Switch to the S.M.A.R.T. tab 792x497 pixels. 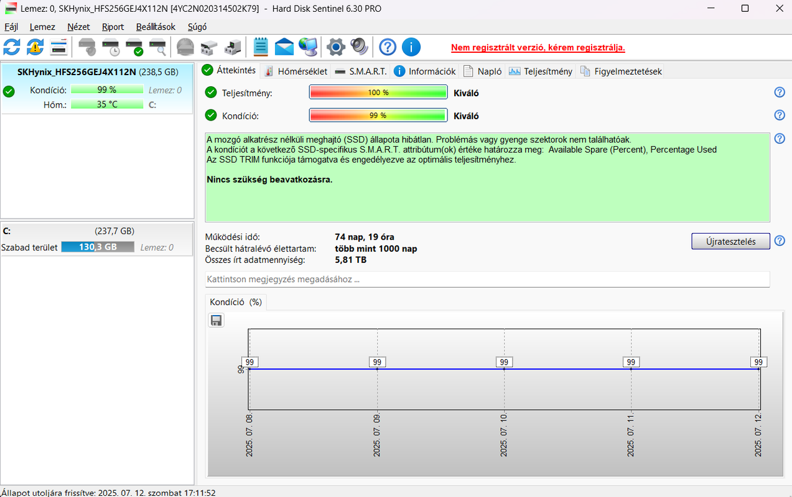click(361, 71)
